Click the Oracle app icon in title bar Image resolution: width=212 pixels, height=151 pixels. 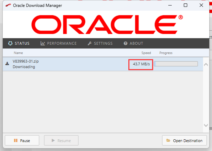point(8,6)
